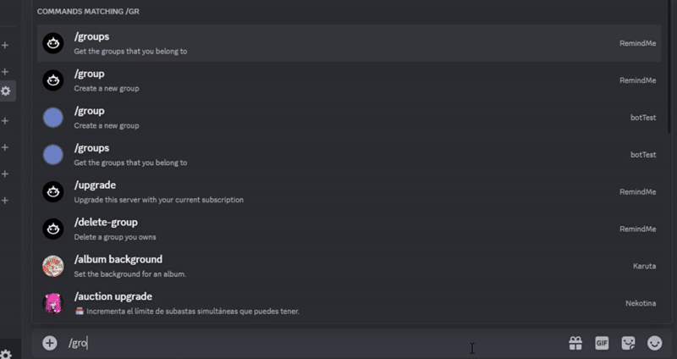Open the gift Nitro icon
The image size is (677, 359).
[x=575, y=343]
